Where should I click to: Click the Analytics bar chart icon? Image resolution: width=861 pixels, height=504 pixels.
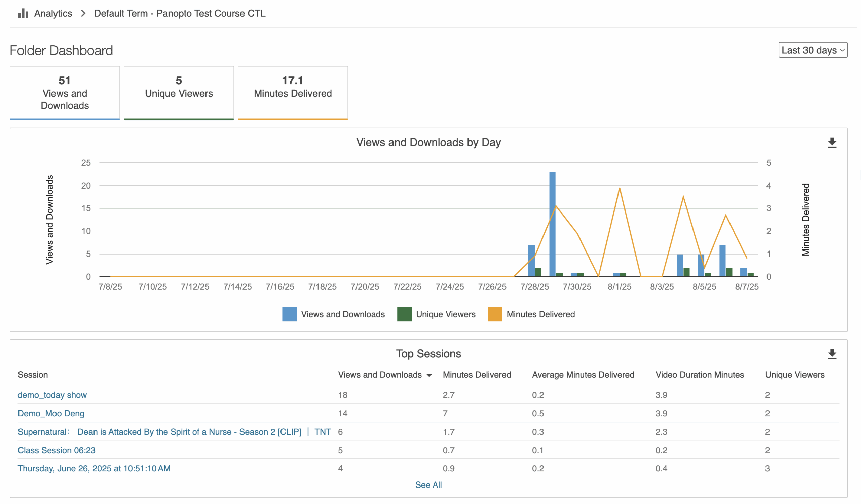[x=23, y=13]
